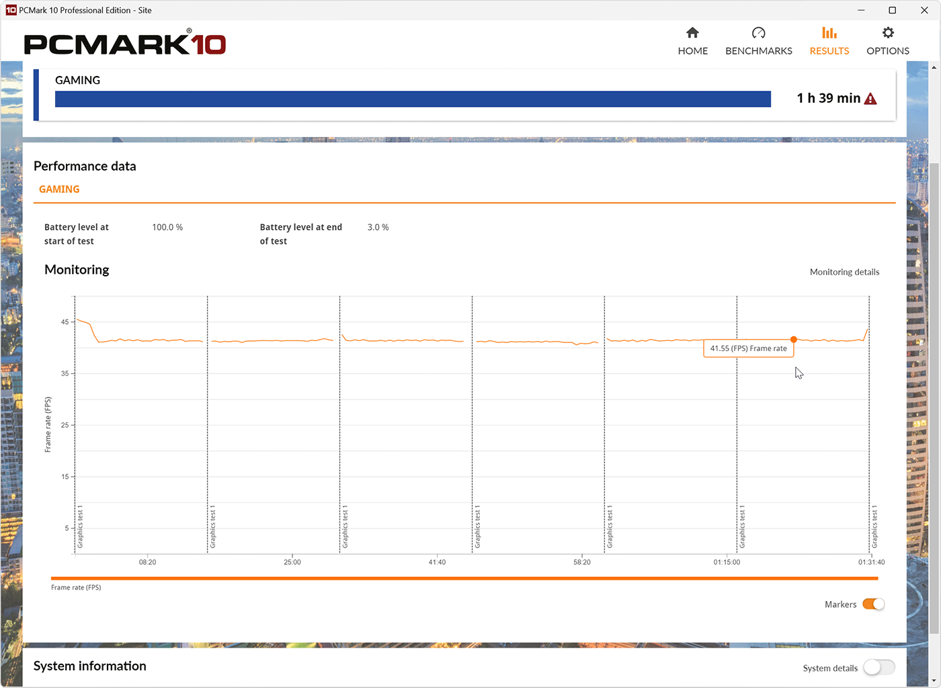The height and width of the screenshot is (688, 941).
Task: Click the PCMark 10 app icon in title bar
Action: [11, 10]
